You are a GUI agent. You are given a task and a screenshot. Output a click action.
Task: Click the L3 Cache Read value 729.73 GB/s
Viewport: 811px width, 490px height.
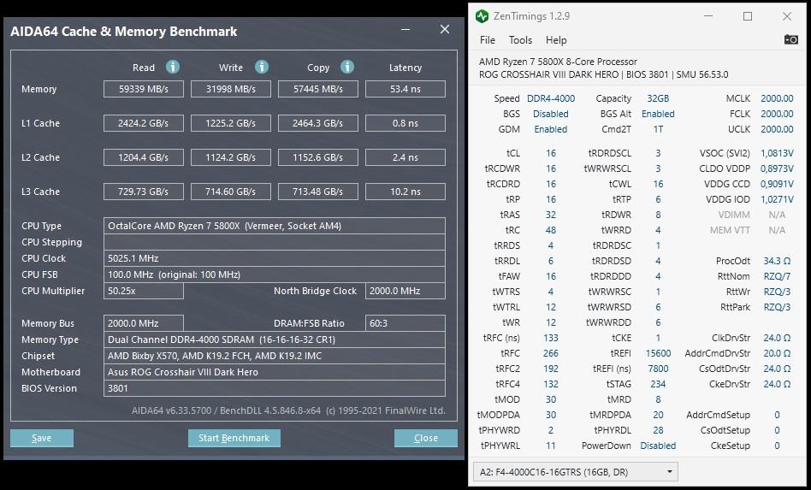coord(143,192)
